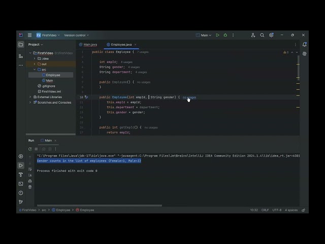Open Search Everywhere magnifier
325x244 pixels.
click(x=262, y=35)
